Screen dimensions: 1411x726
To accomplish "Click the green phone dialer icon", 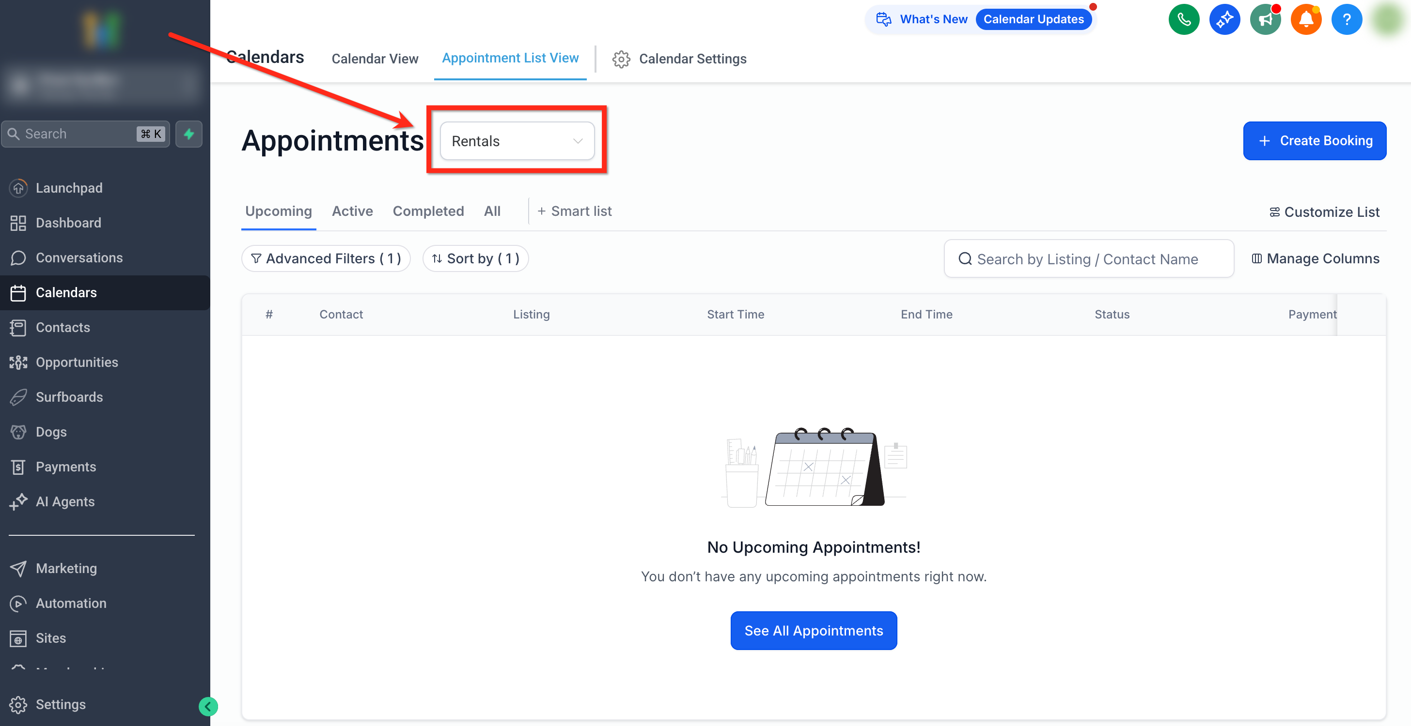I will [1184, 20].
